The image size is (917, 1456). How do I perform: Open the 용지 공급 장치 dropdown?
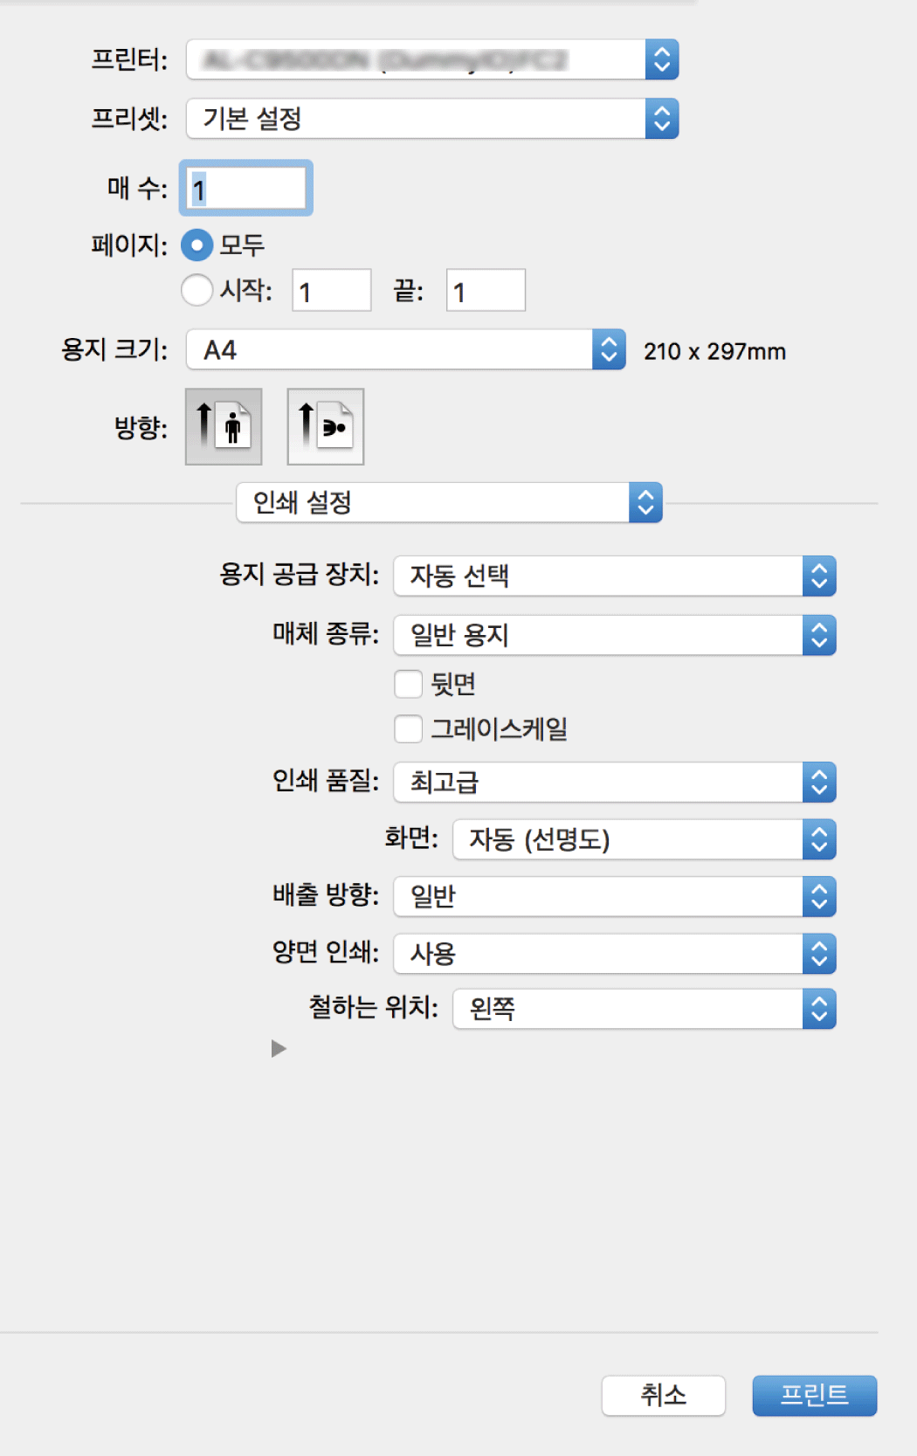pos(614,576)
